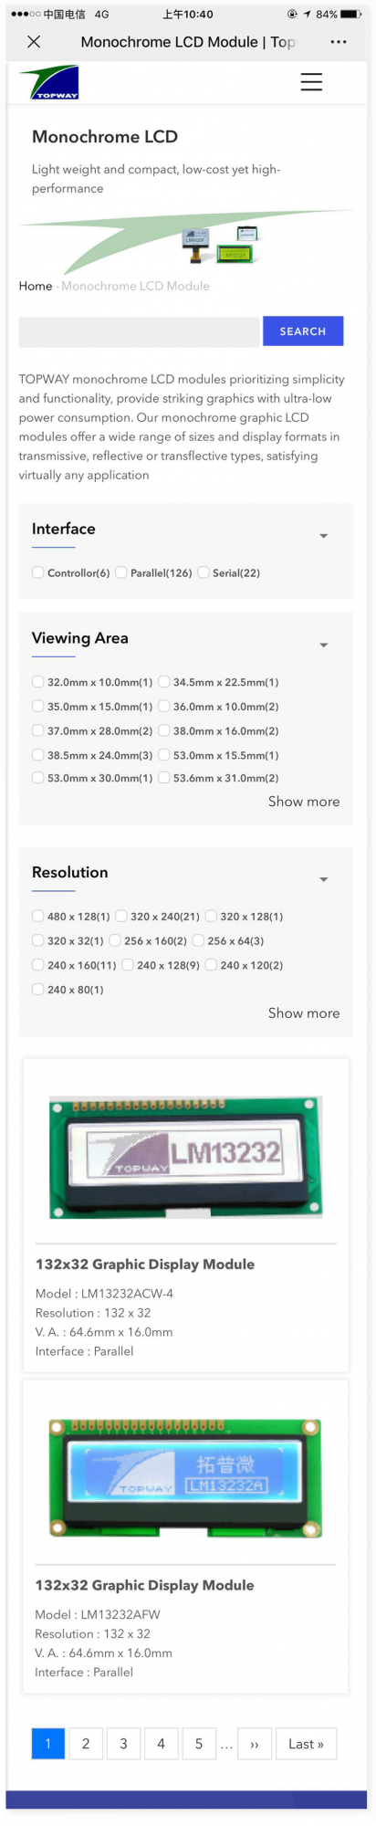Collapse the Resolution filter section
Screen dimensions: 376x1826
(323, 879)
